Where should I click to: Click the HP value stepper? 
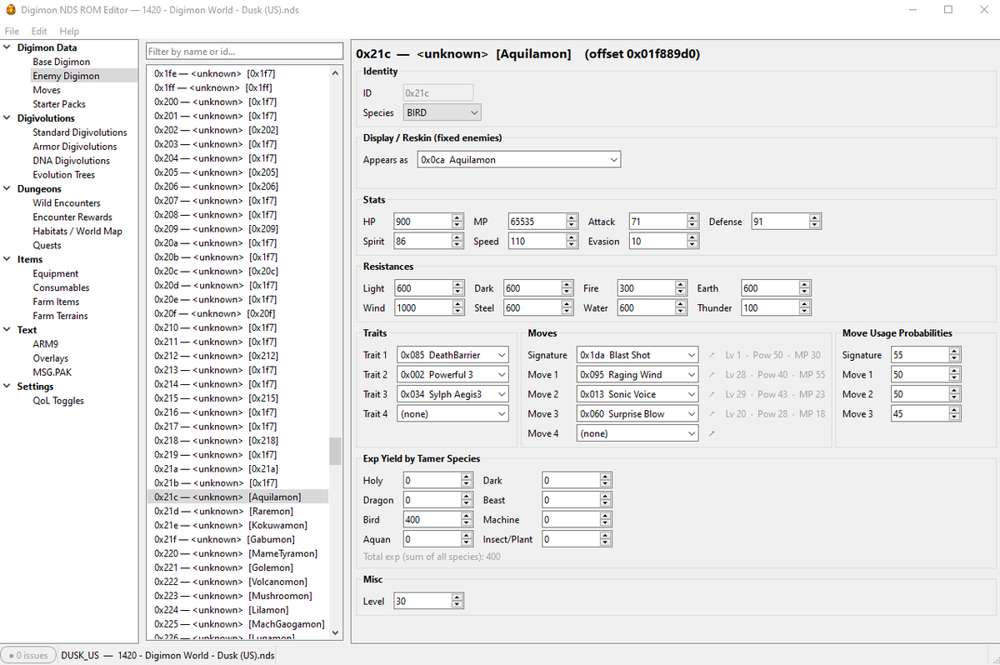click(457, 222)
